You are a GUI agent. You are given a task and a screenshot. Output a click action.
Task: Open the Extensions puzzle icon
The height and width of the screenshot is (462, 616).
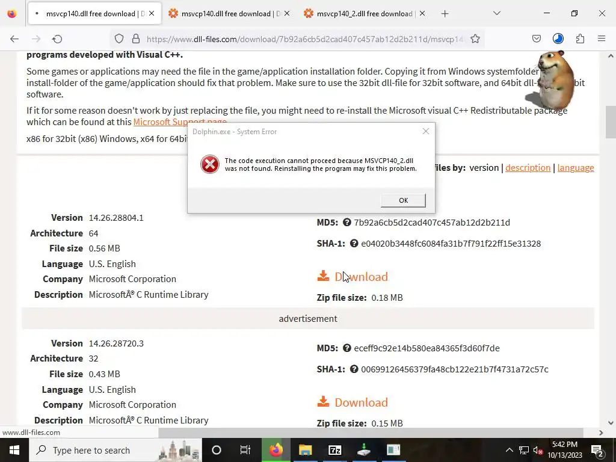581,38
